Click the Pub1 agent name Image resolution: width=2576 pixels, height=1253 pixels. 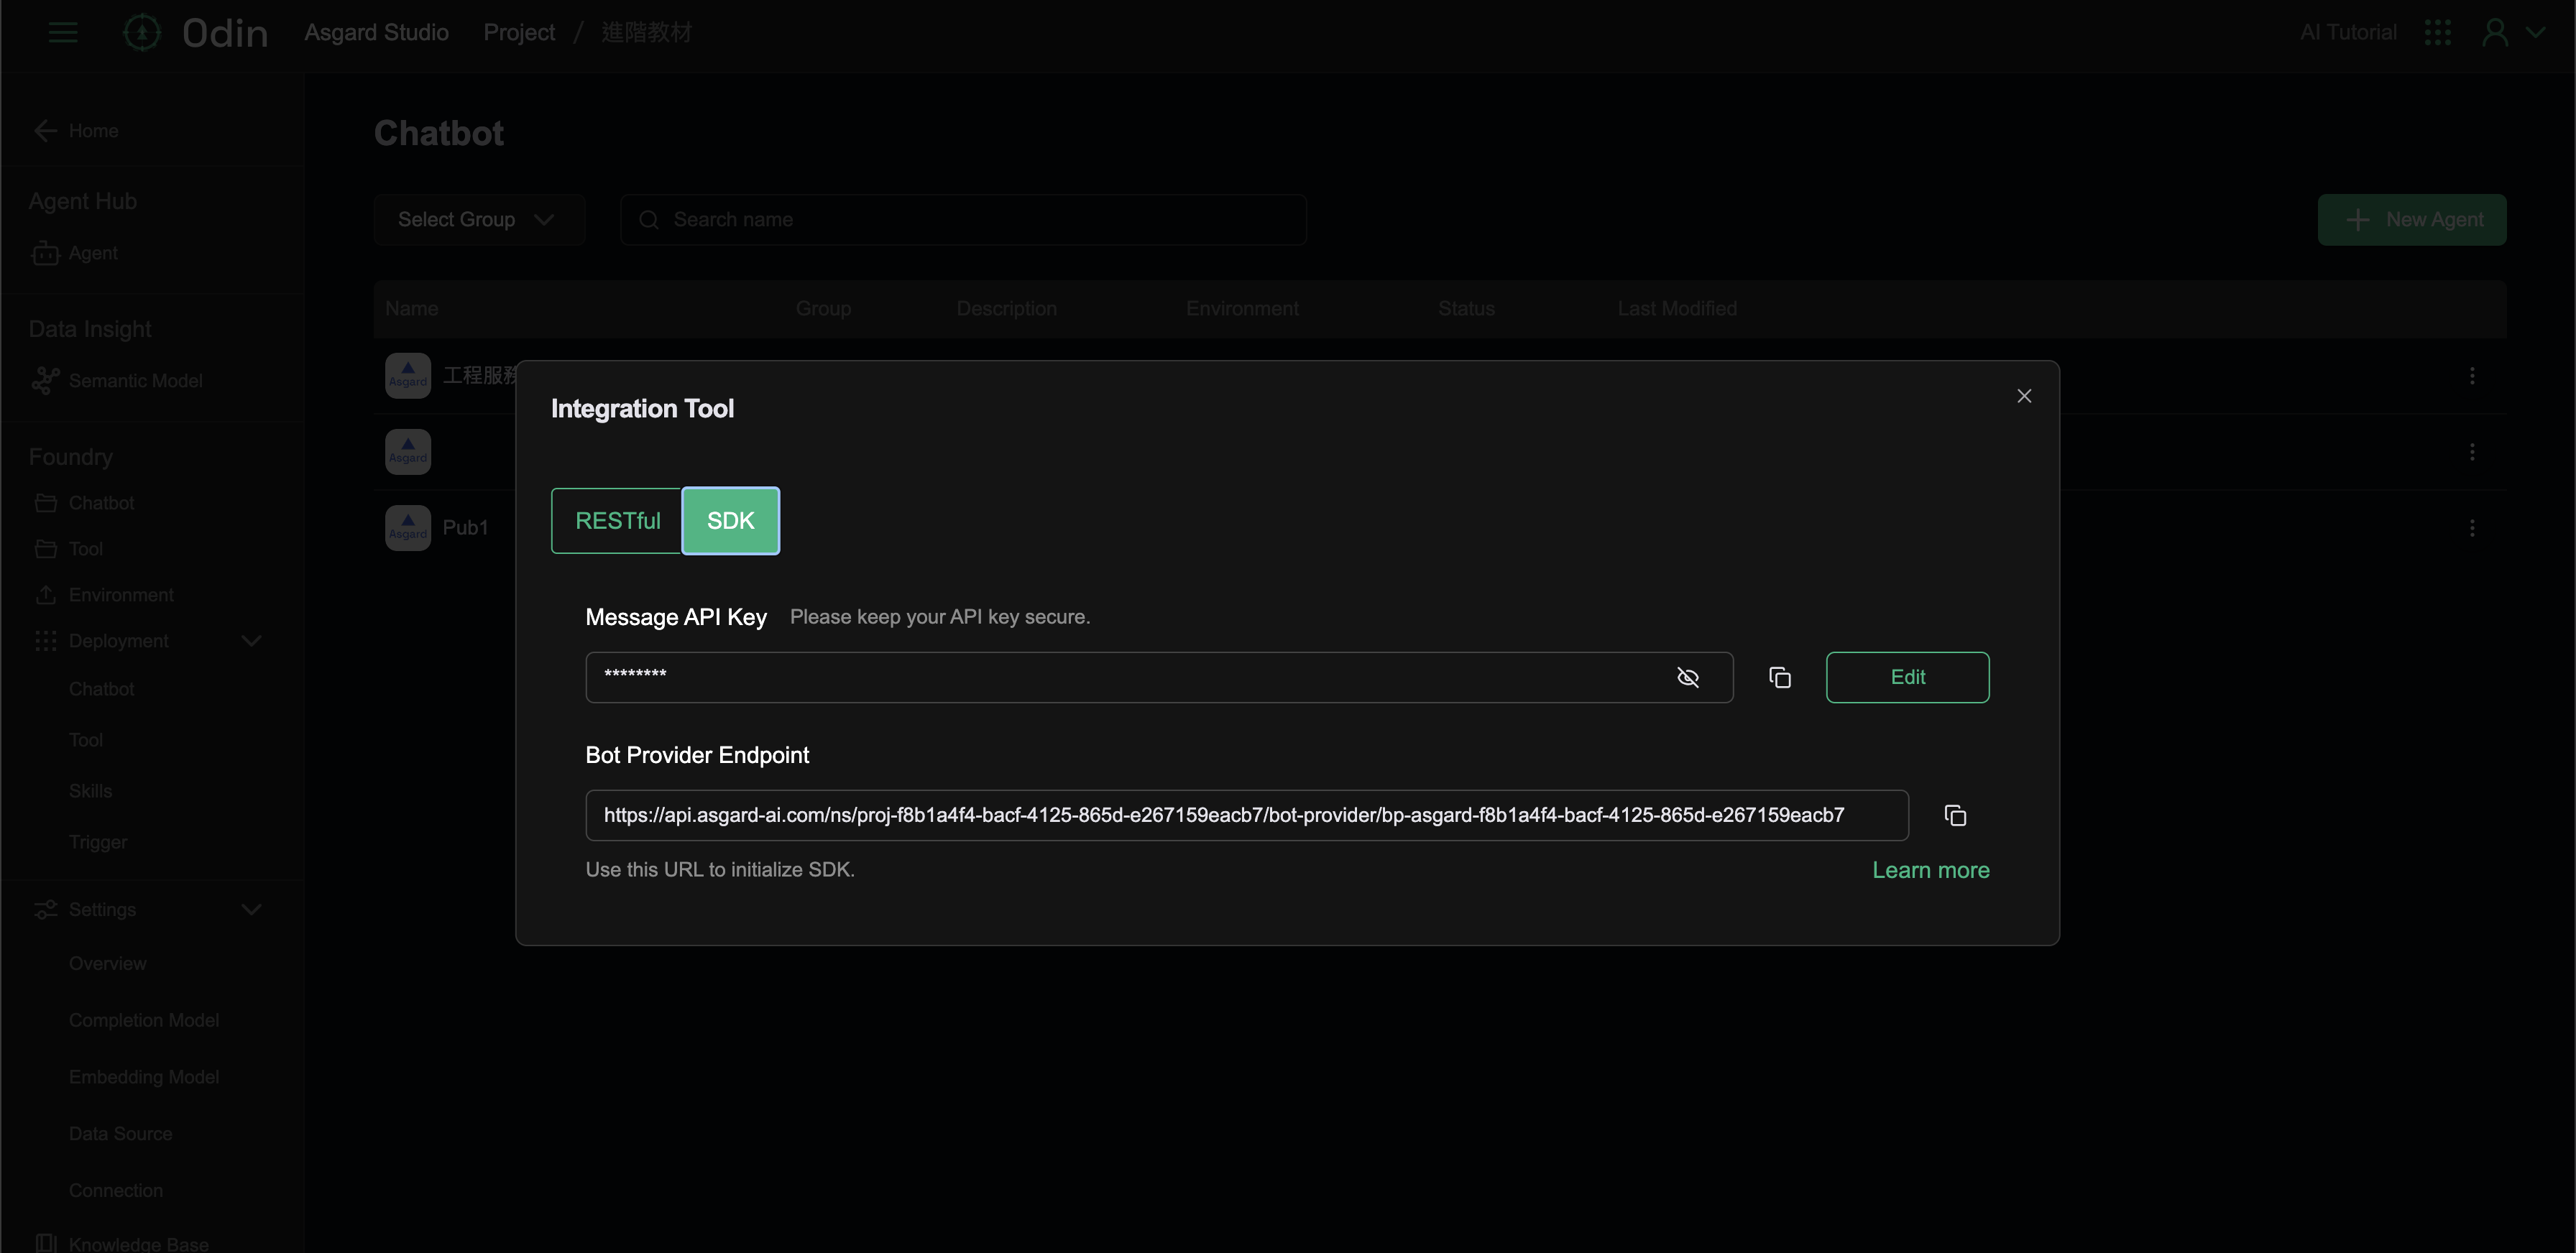[465, 527]
